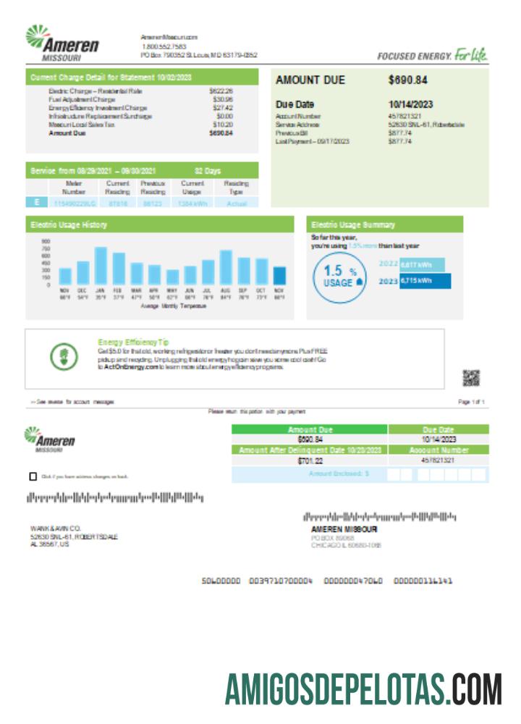Click the Ameren Missouri logo at page top
This screenshot has height=724, width=521.
[62, 43]
